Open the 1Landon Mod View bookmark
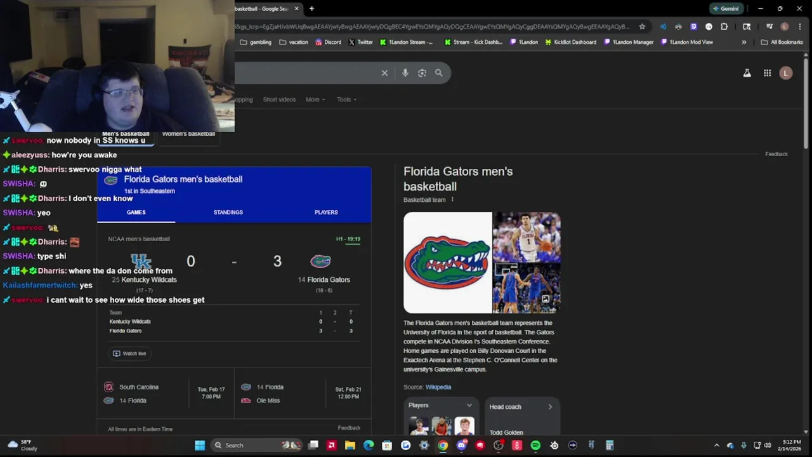This screenshot has height=457, width=812. (686, 43)
